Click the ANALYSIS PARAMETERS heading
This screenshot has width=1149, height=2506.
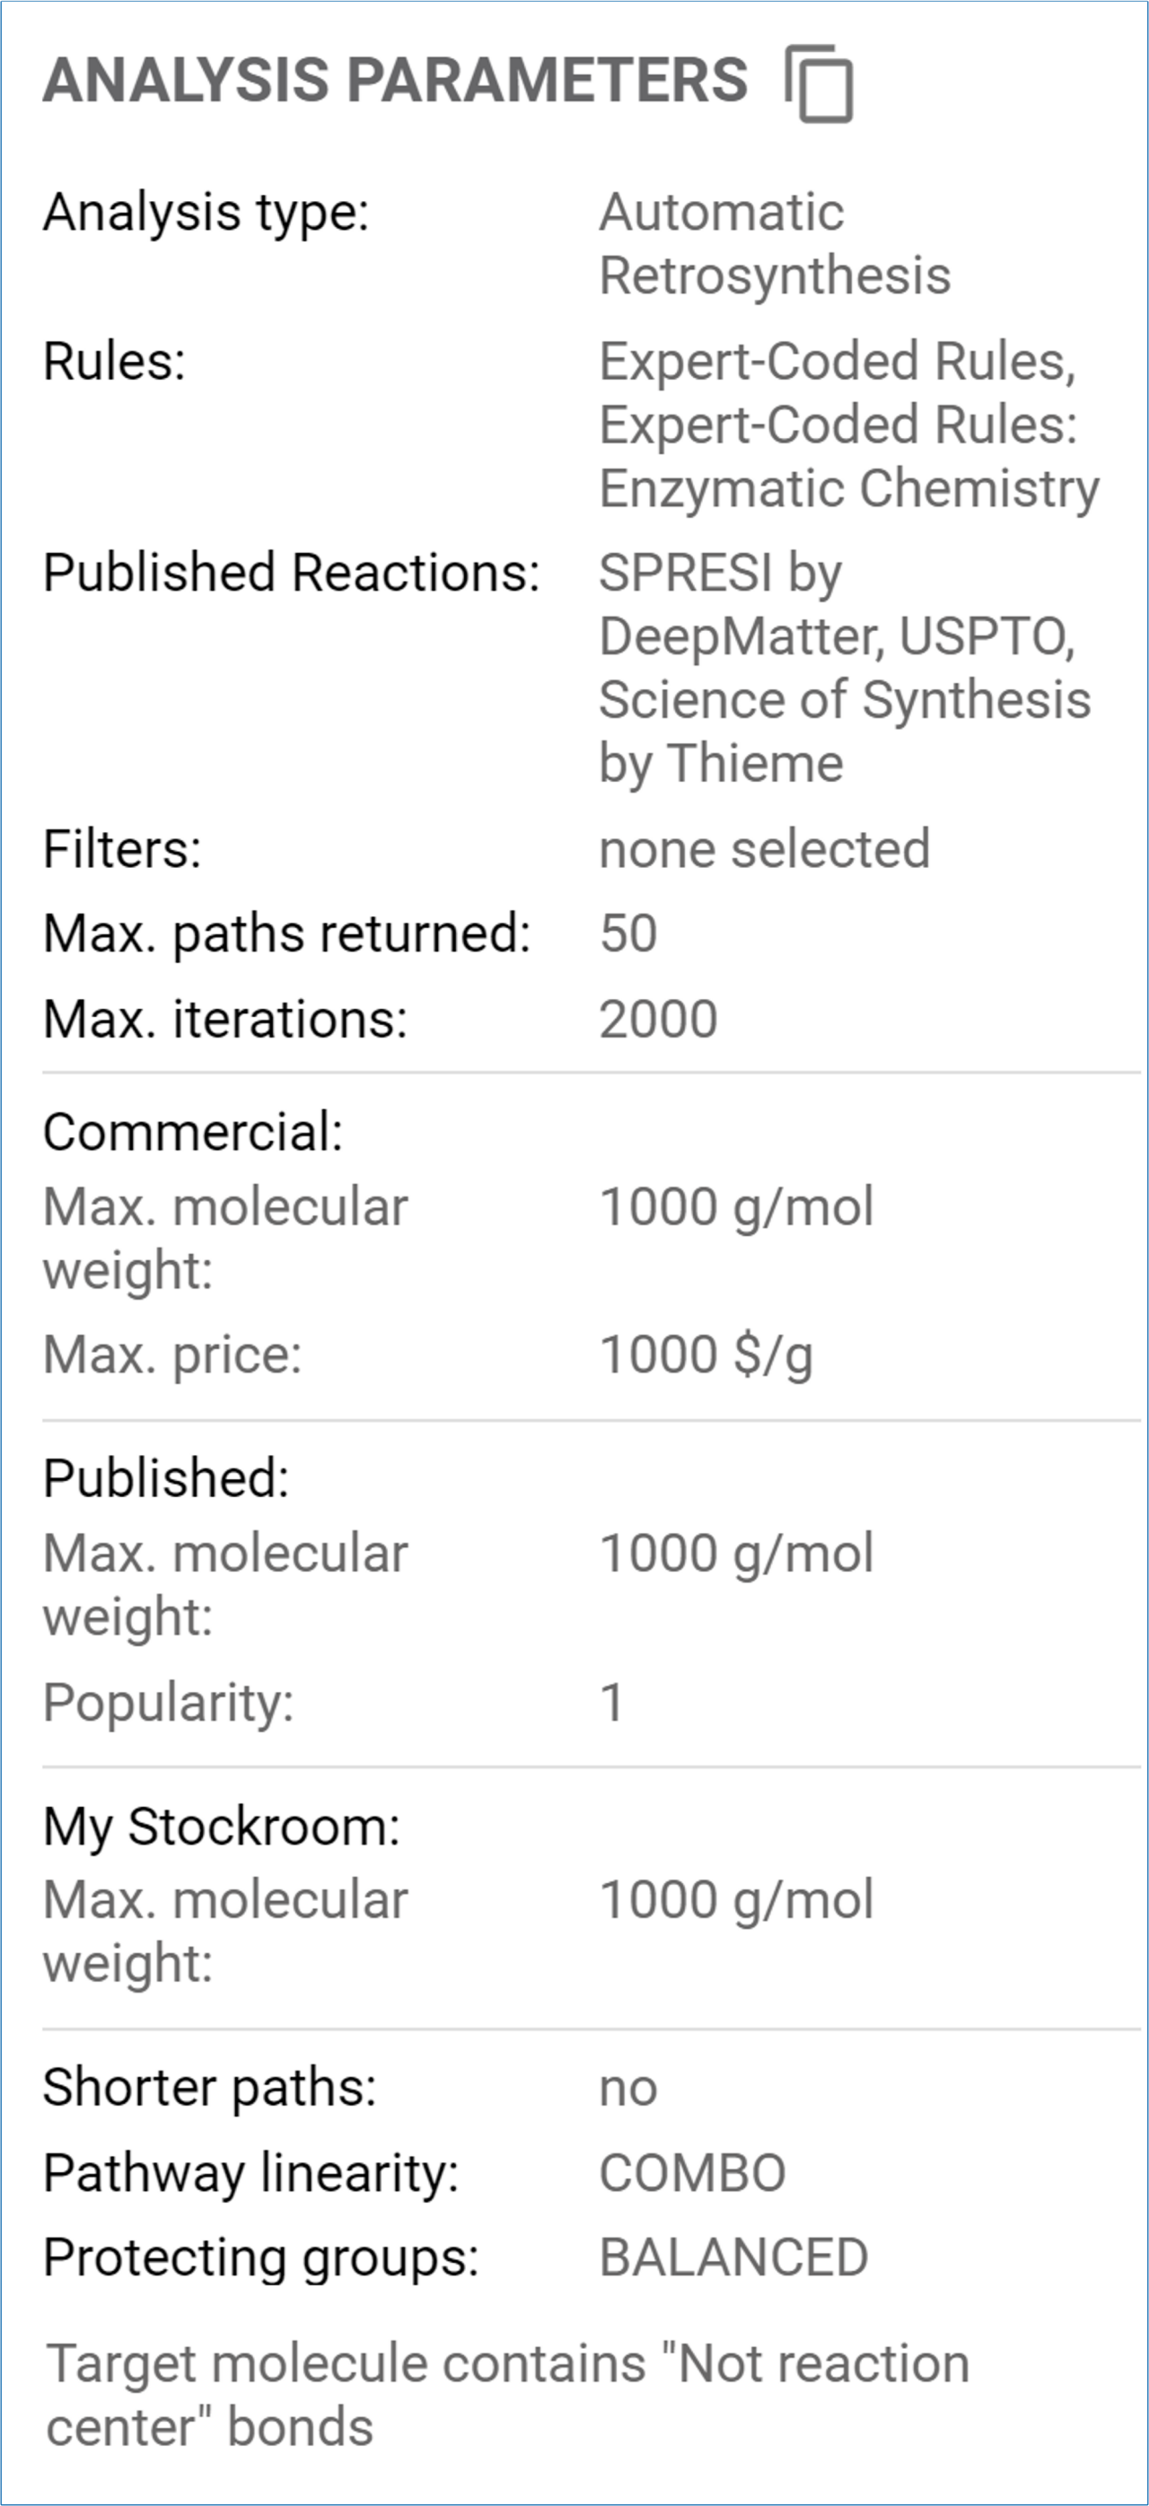395,80
